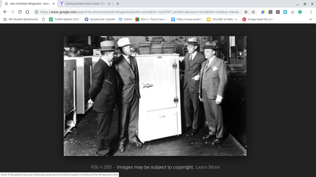Open the untitled page bookmark icon
Viewport: 316px width, 177px height.
coord(43,19)
